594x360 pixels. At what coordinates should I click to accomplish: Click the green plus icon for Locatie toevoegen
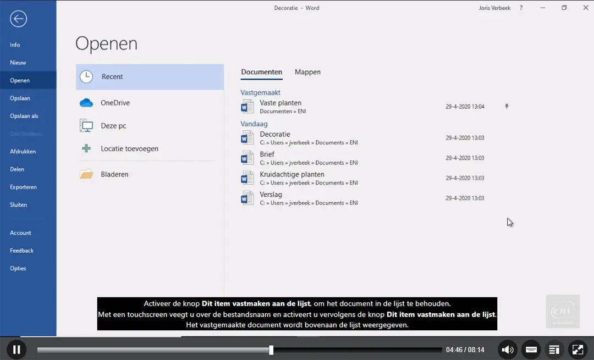(86, 148)
